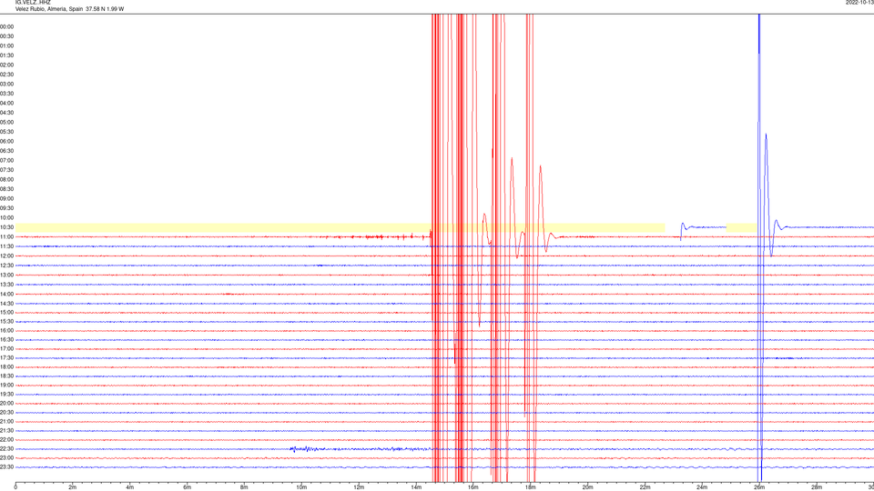874x491 pixels.
Task: Click the 03:00 time row label
Action: click(x=6, y=84)
